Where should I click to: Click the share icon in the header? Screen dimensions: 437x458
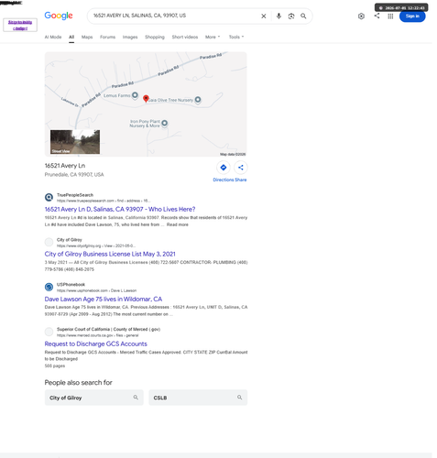[x=377, y=16]
